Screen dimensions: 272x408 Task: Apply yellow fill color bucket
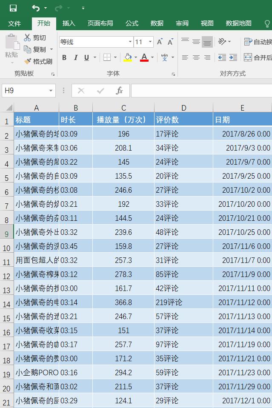[128, 57]
